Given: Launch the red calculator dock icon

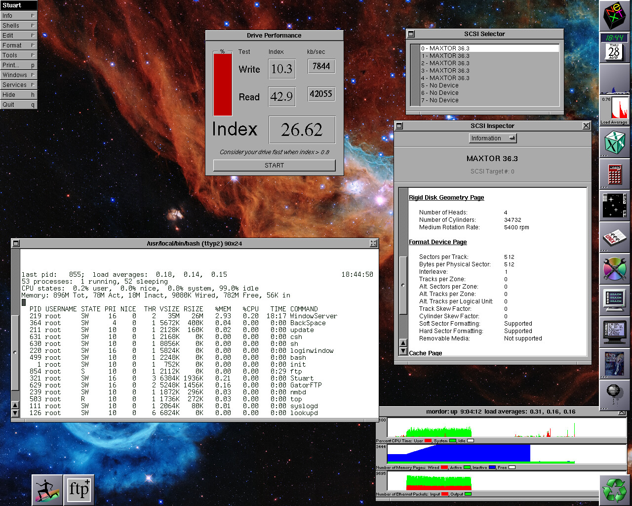Looking at the screenshot, I should (615, 174).
